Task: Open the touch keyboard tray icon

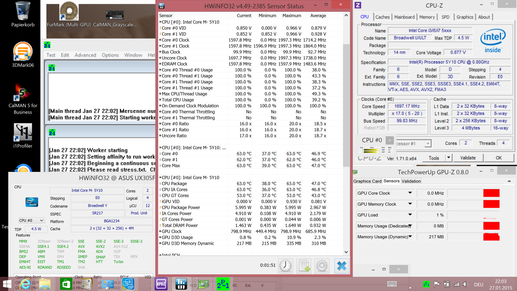Action: coord(392,284)
